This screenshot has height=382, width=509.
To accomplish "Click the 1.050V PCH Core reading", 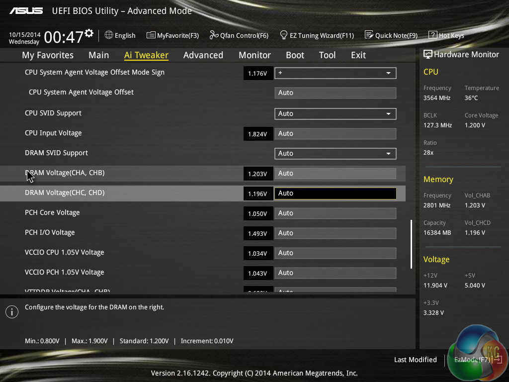I will [258, 213].
